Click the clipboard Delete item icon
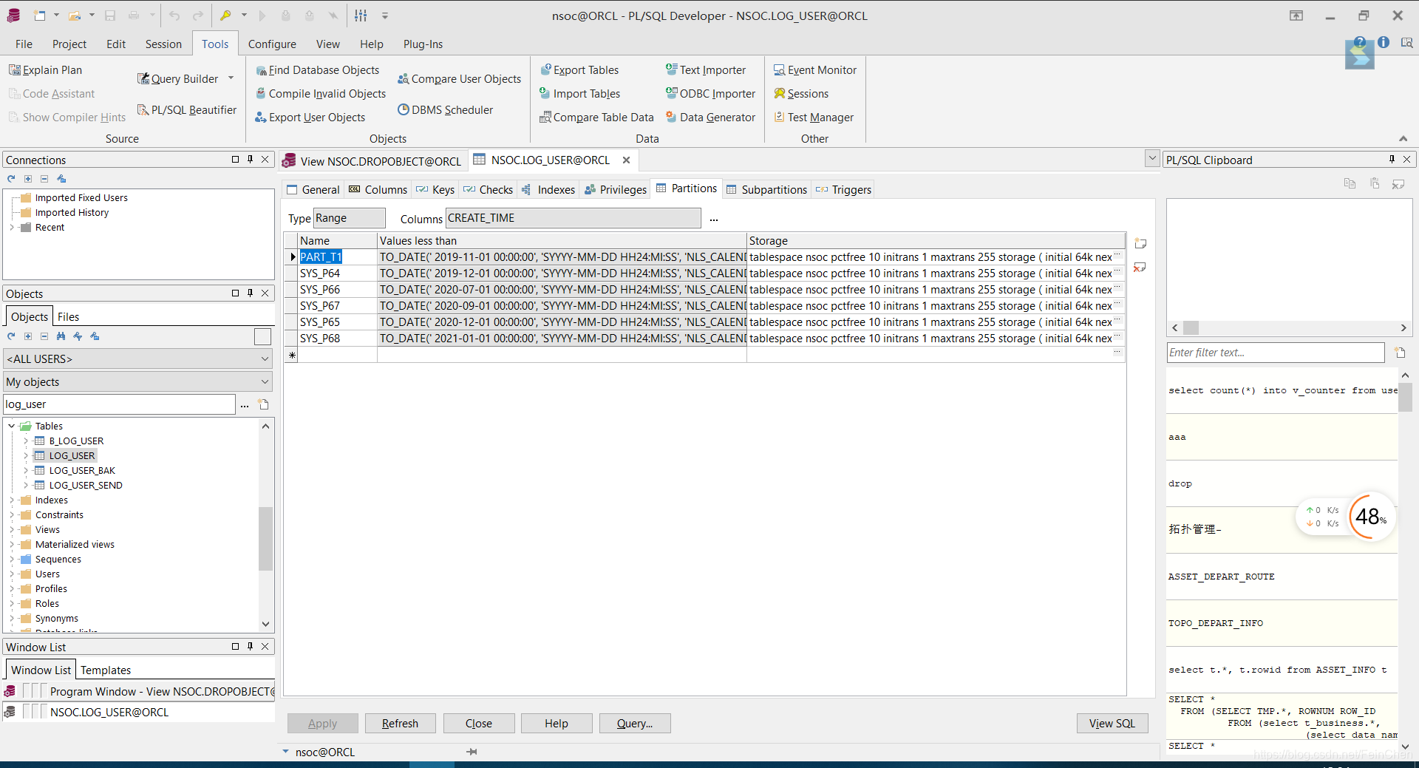 1398,183
